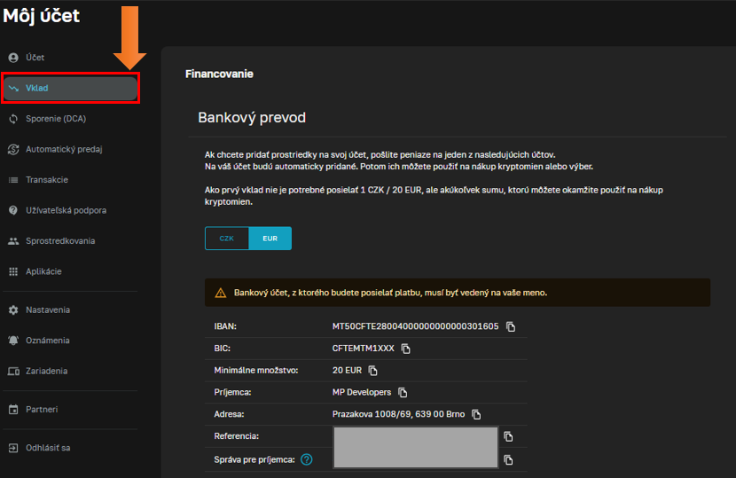
Task: Open the Transakcie list
Action: click(x=46, y=180)
